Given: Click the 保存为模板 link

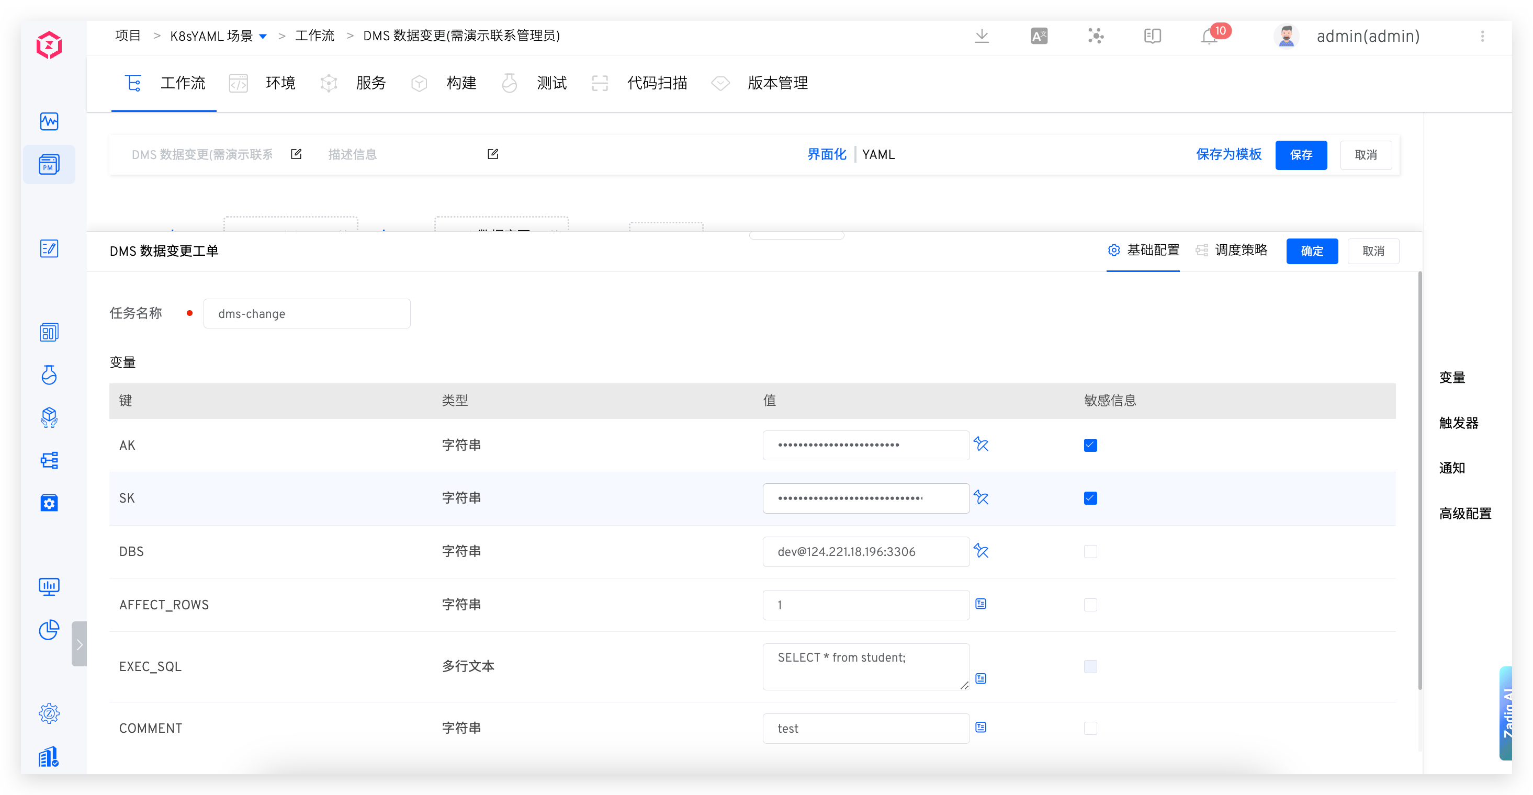Looking at the screenshot, I should coord(1228,155).
